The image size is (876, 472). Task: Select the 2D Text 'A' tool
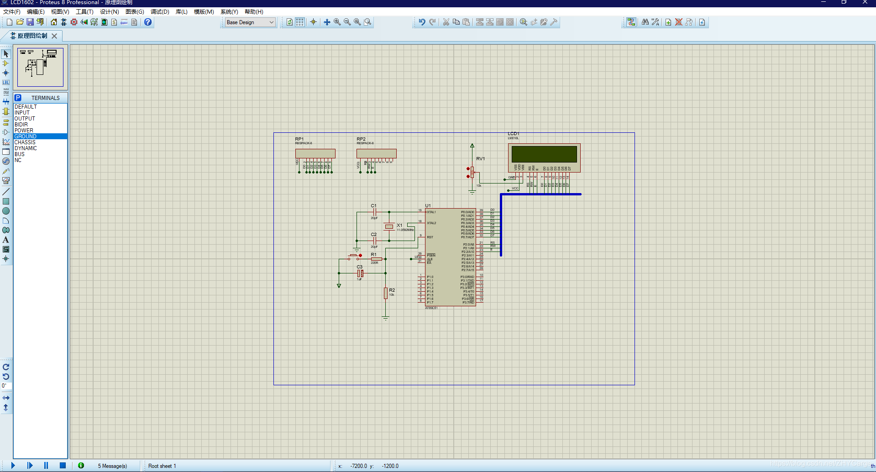tap(6, 240)
